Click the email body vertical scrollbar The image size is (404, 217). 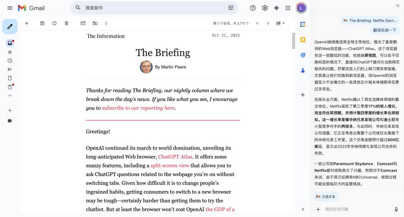294,41
